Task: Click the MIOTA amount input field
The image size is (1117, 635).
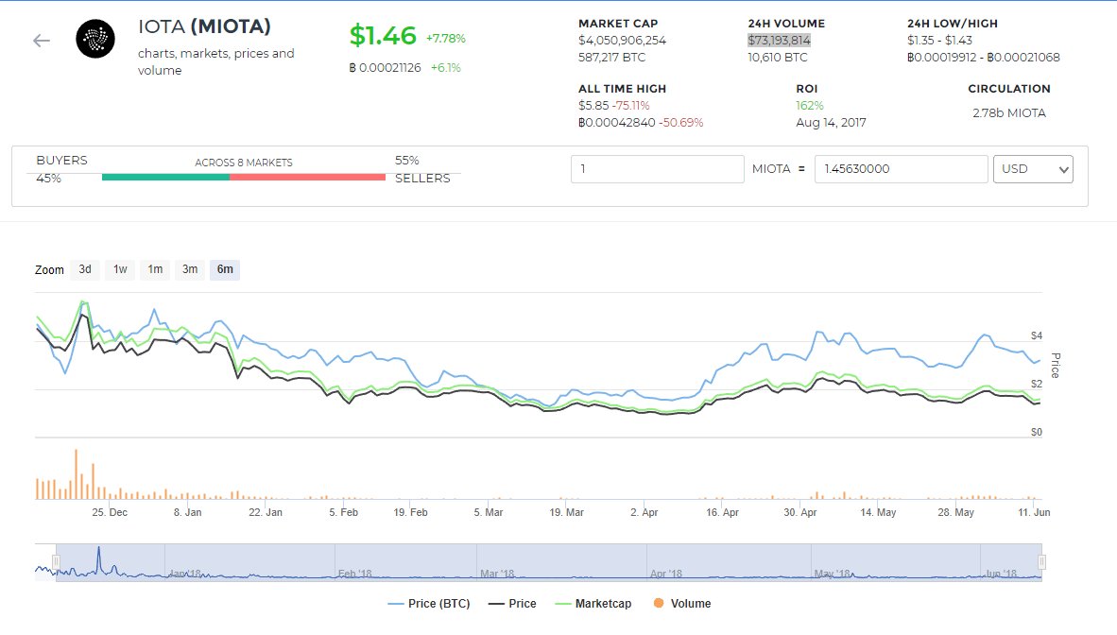Action: tap(657, 169)
